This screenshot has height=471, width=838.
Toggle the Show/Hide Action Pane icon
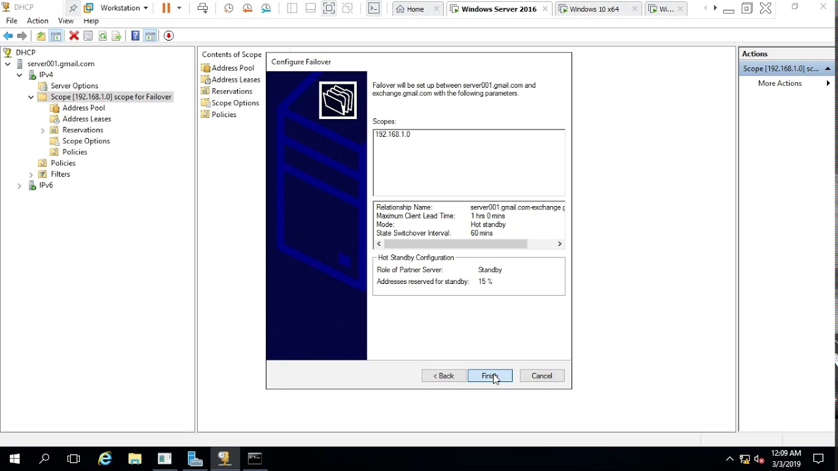tap(150, 36)
